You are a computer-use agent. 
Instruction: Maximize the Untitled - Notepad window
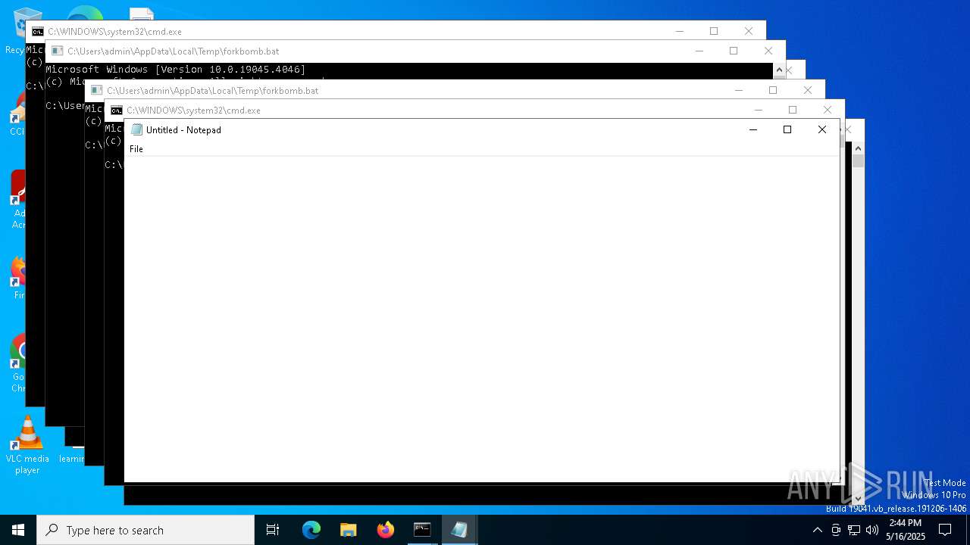pyautogui.click(x=787, y=129)
